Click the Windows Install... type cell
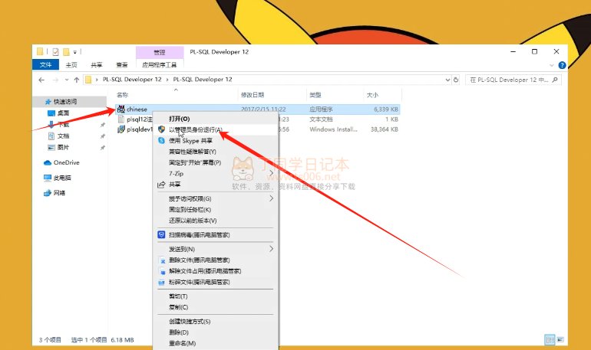The image size is (591, 350). 333,129
